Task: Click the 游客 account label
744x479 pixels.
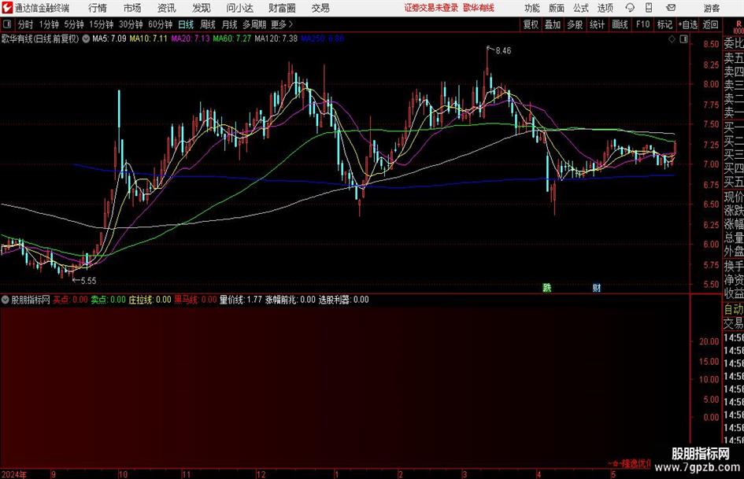Action: [x=712, y=8]
